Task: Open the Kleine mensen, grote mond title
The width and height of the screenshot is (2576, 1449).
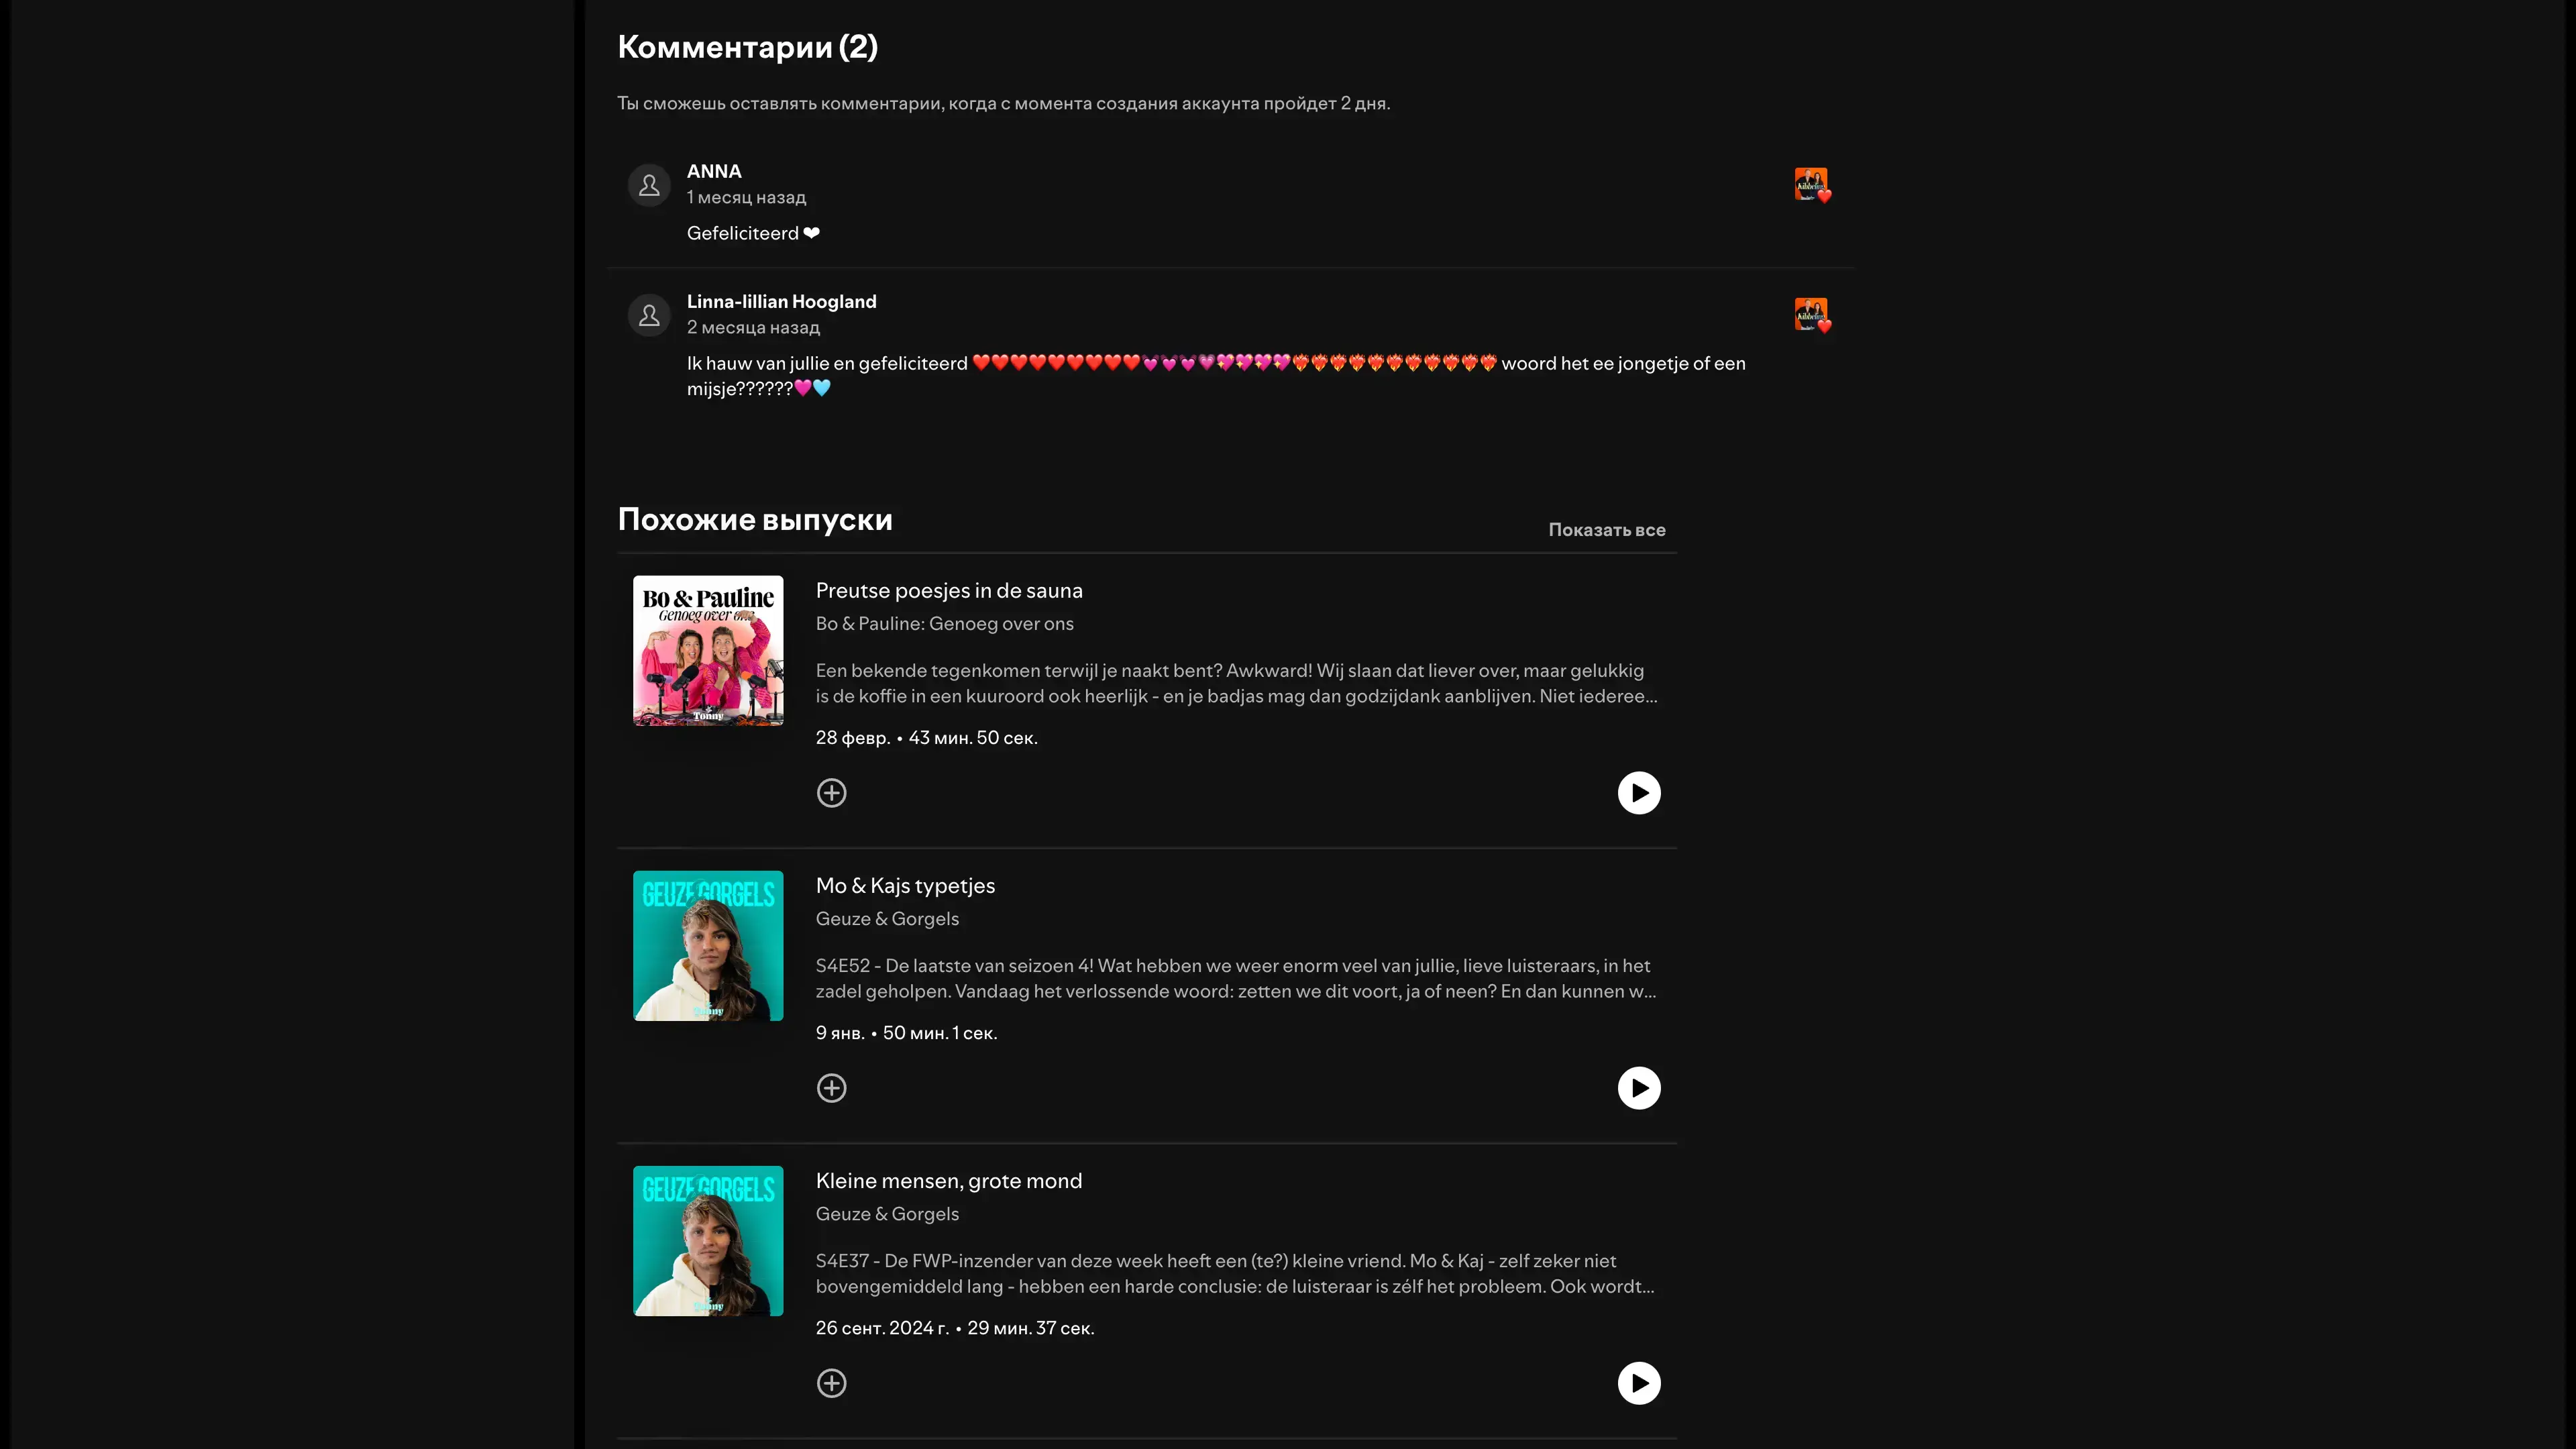Action: coord(948,1181)
